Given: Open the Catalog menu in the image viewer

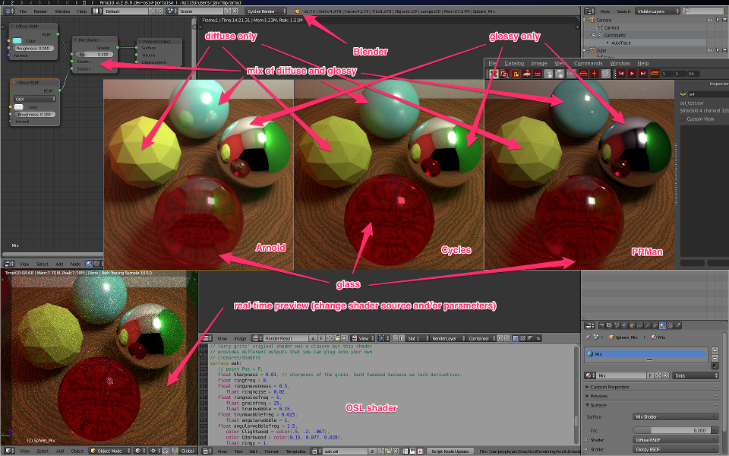Looking at the screenshot, I should click(514, 63).
